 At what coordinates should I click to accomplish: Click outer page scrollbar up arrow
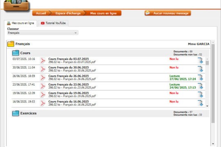click(213, 42)
